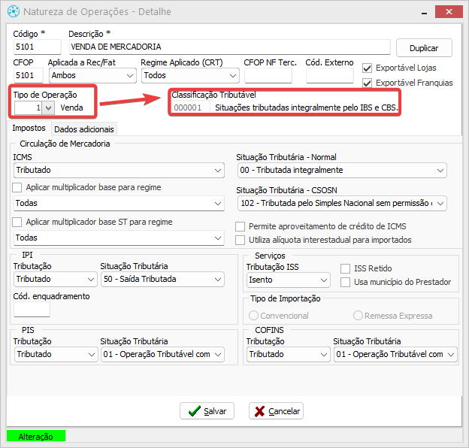469x448 pixels.
Task: Click the Classificação Tributável code field
Action: tap(188, 107)
